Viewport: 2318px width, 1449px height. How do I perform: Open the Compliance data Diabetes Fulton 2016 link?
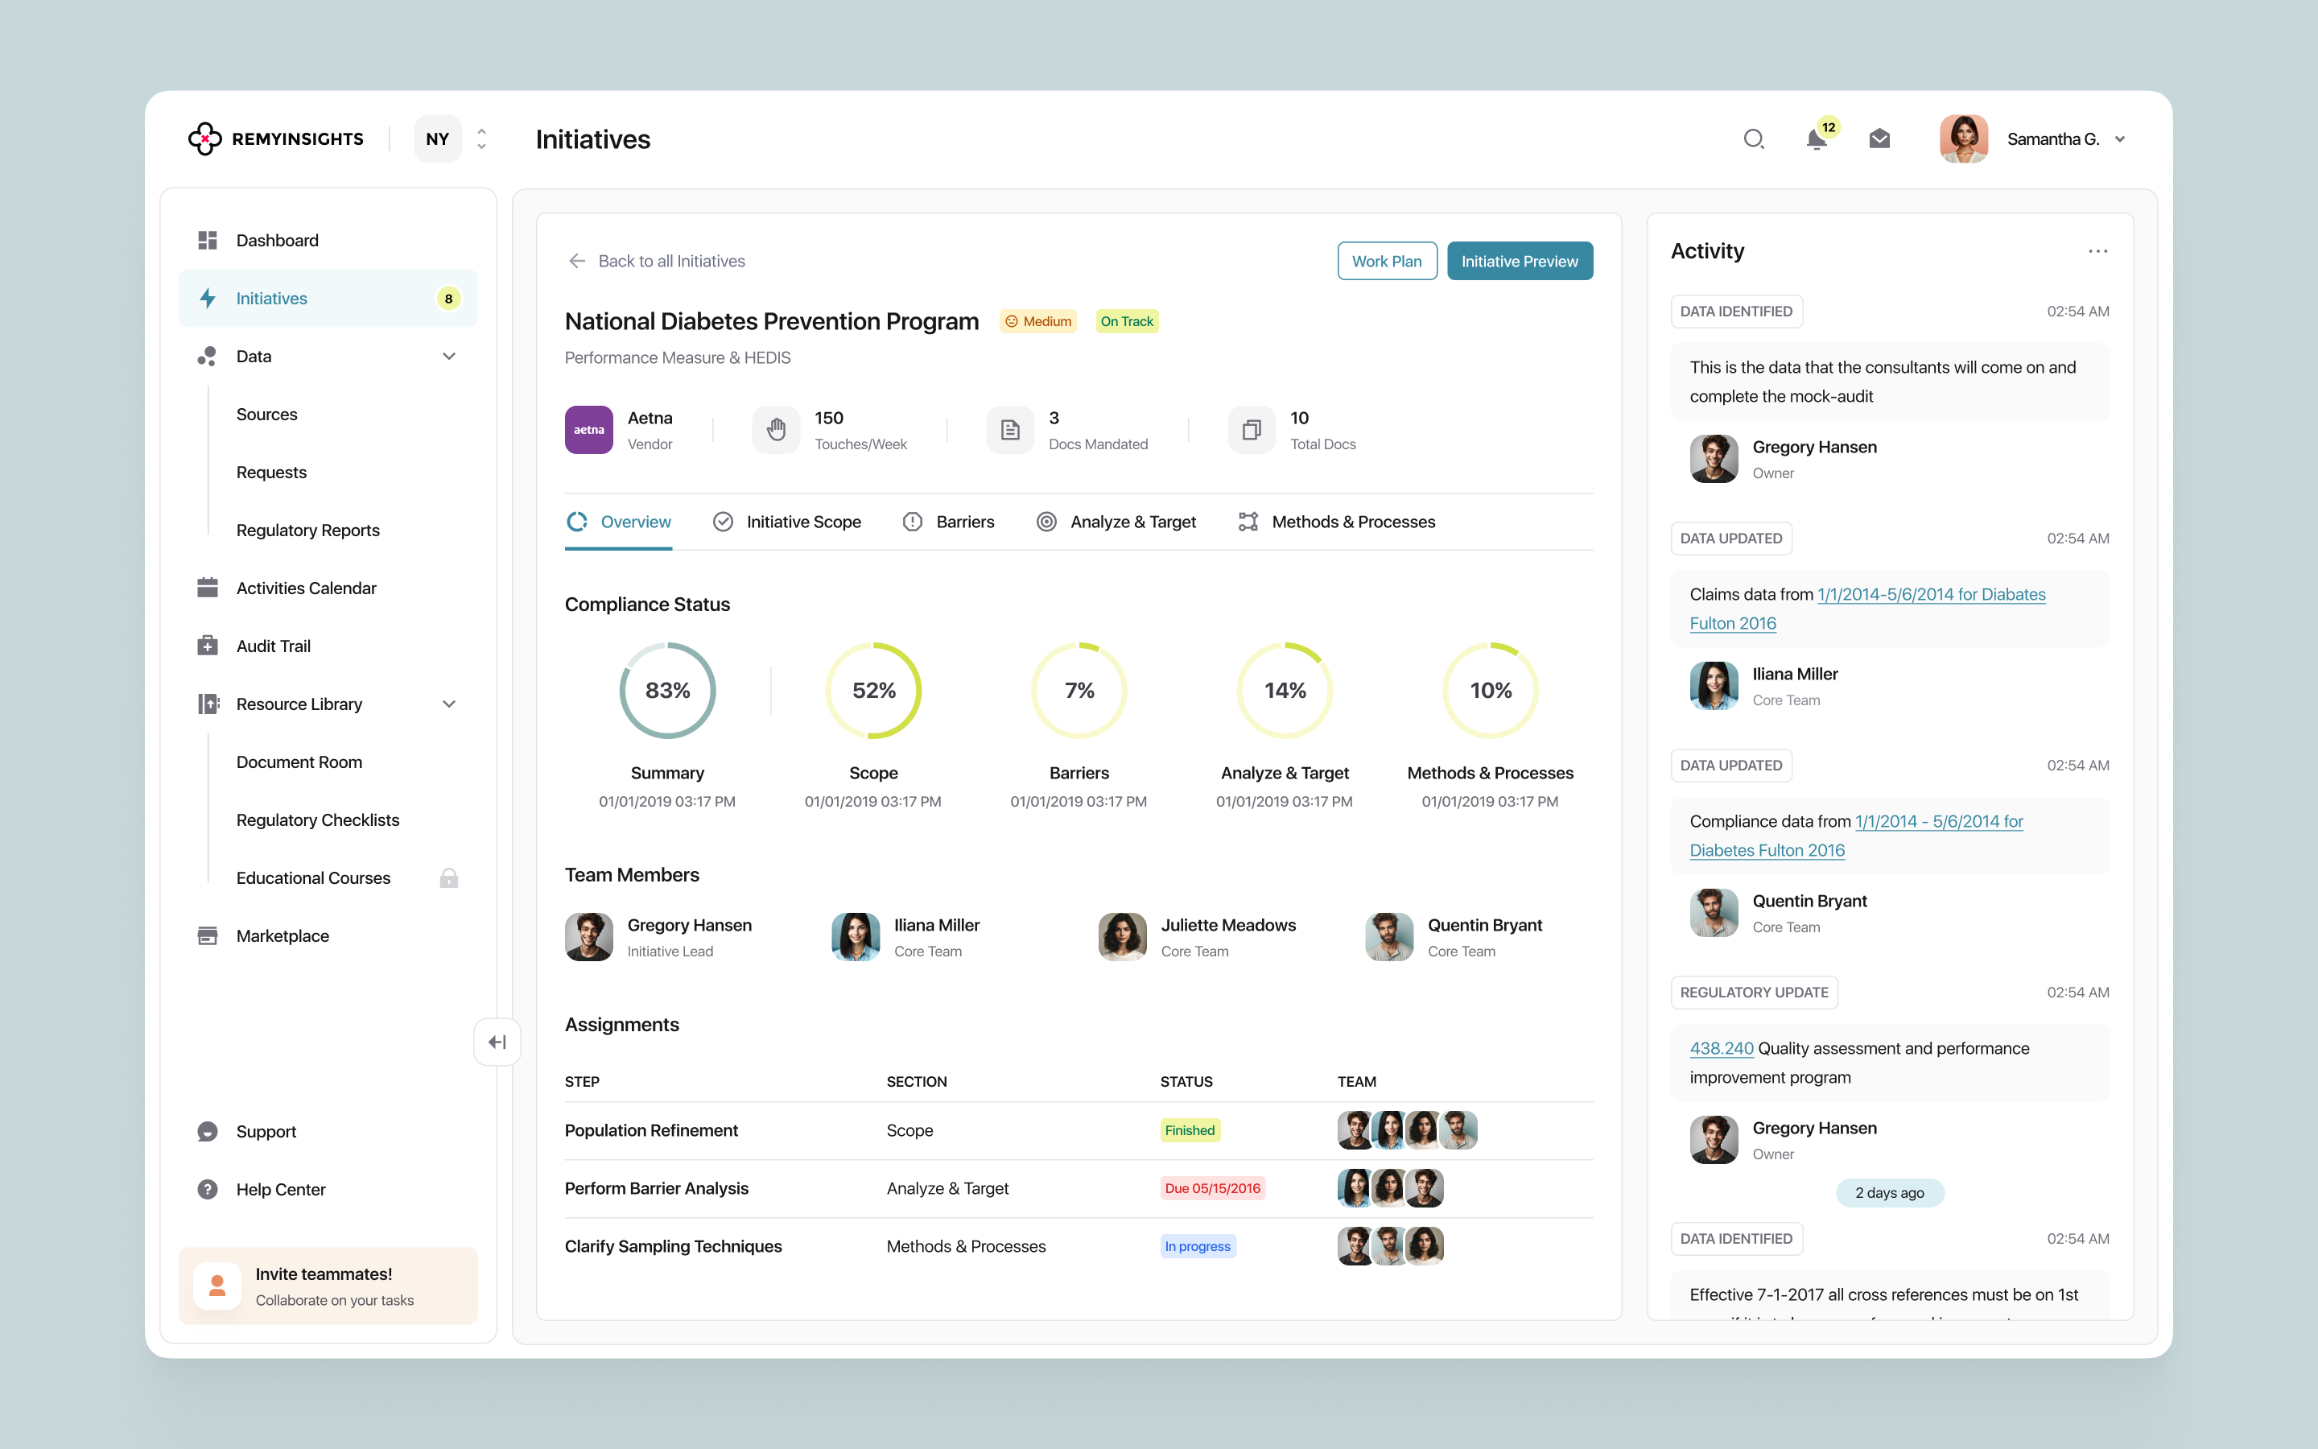1856,836
